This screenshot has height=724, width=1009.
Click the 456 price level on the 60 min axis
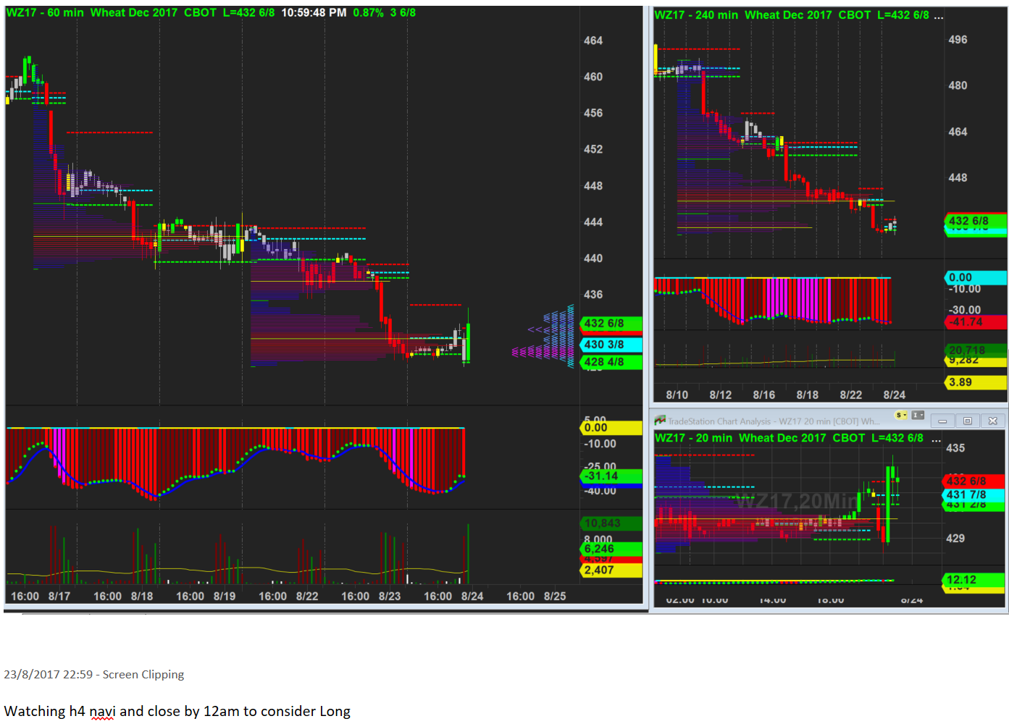[x=593, y=113]
